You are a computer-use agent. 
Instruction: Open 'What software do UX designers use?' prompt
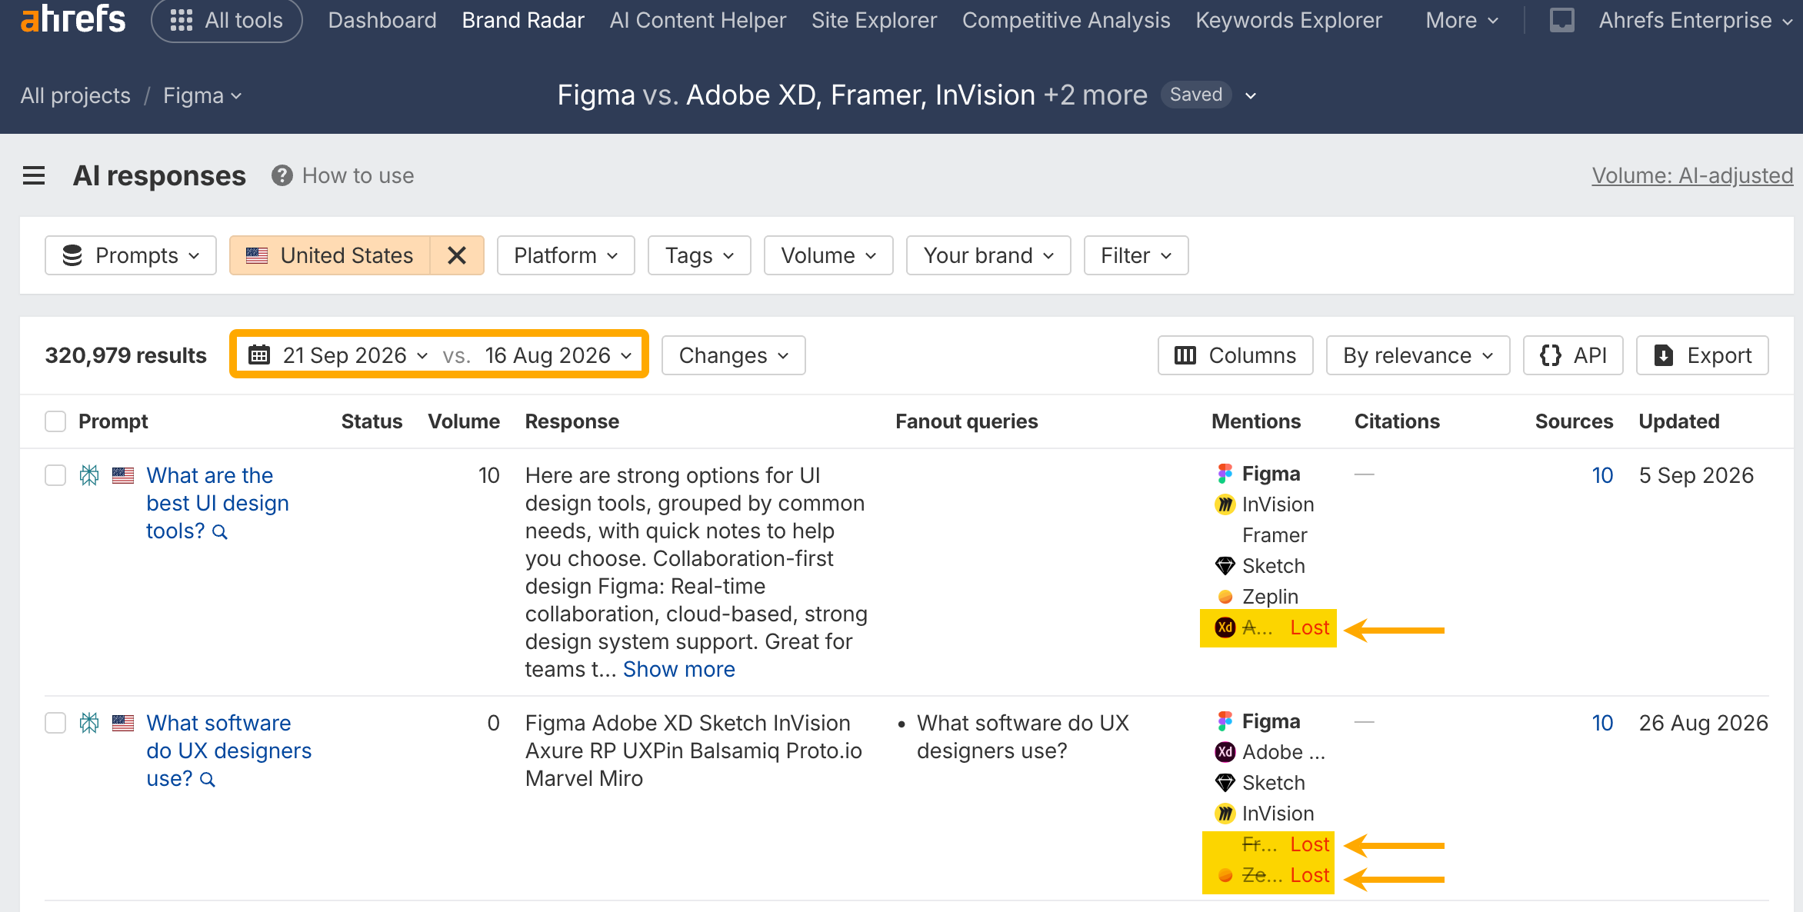tap(229, 751)
